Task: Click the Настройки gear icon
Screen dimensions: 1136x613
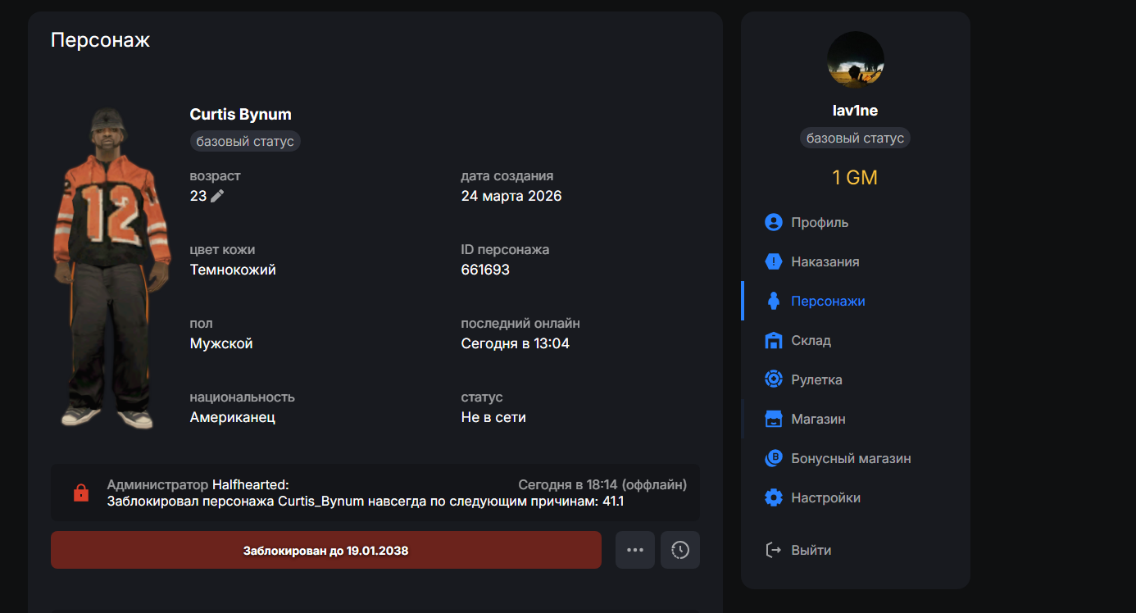Action: click(773, 497)
